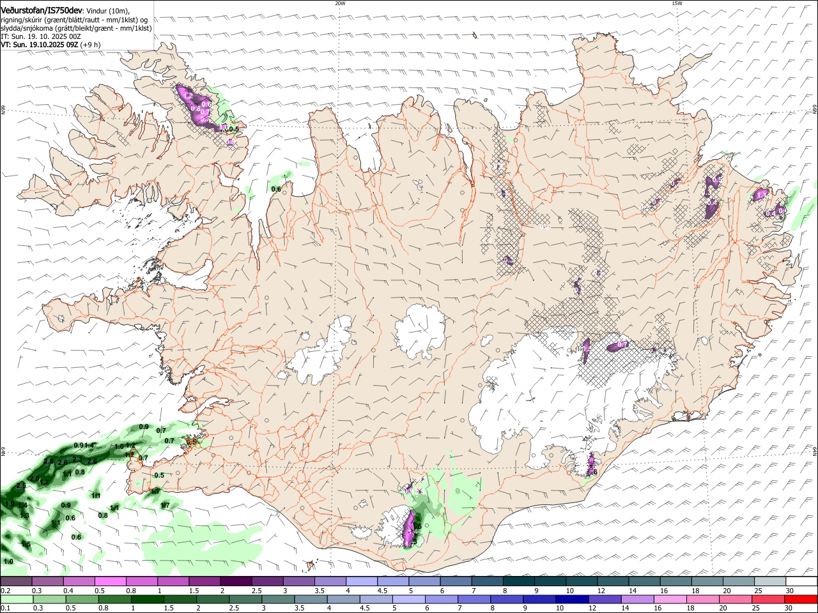
Task: Click the '15W' longitude label at top
Action: [x=677, y=3]
